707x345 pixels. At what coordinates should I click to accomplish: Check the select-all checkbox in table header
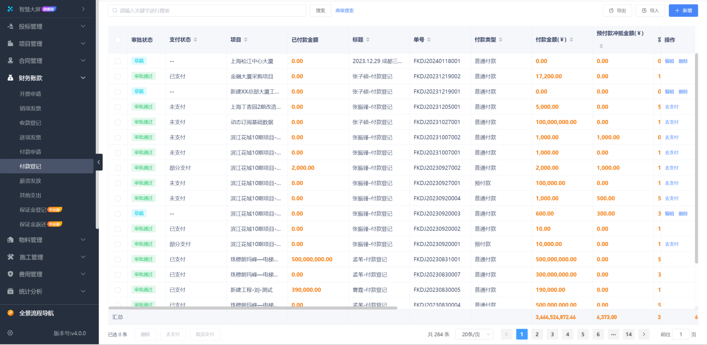[x=118, y=40]
